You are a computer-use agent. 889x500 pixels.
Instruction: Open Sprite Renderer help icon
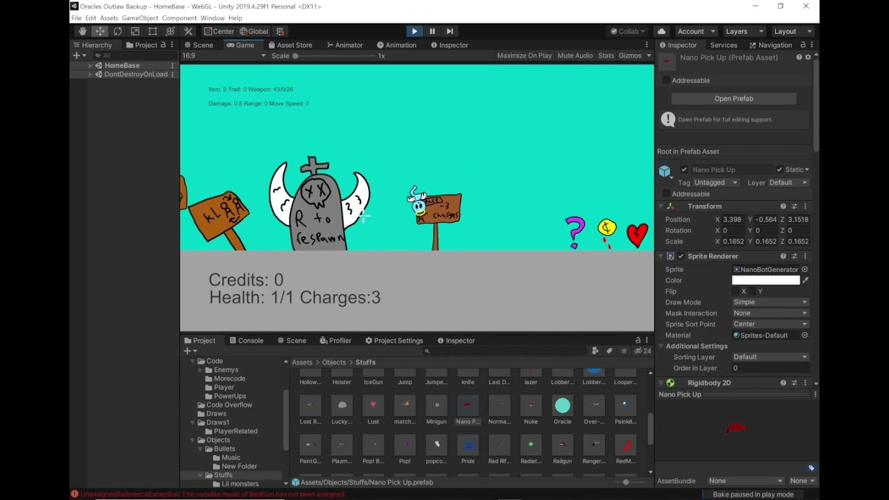click(783, 256)
